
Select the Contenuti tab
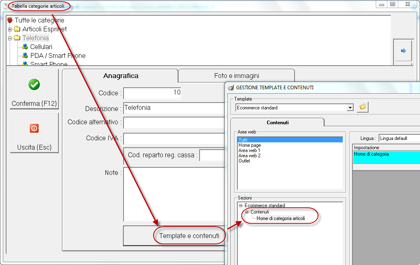278,123
